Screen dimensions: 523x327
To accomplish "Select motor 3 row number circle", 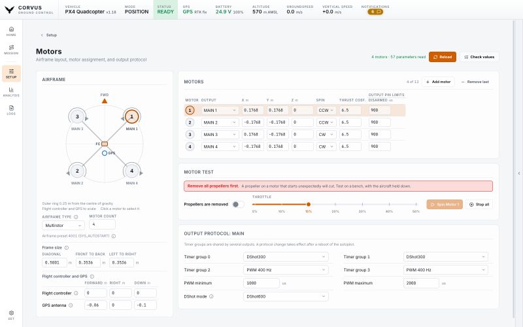I will tap(190, 135).
